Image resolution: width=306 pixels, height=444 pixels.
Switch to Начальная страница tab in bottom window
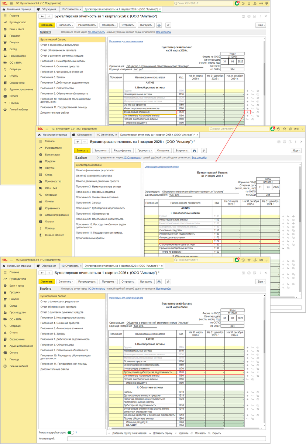coord(17,266)
